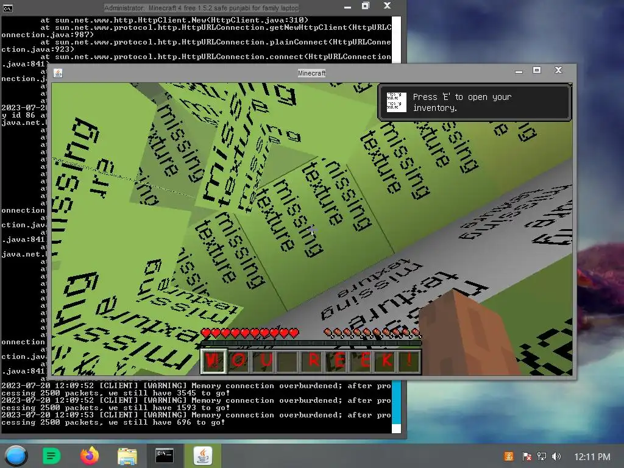Click the hunger bar drumsticks
The image size is (624, 468).
(372, 333)
